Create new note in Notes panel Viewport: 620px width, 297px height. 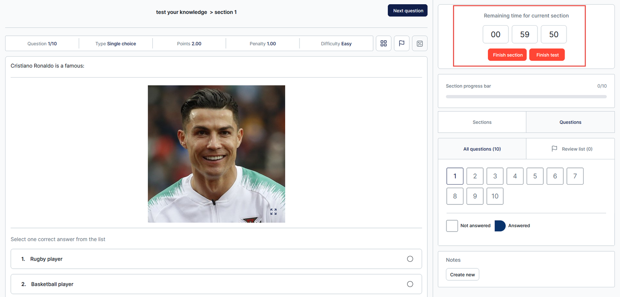(462, 275)
